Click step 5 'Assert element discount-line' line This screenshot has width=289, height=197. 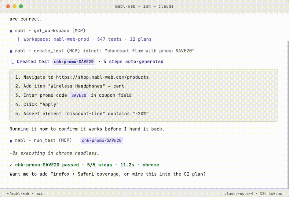click(82, 114)
